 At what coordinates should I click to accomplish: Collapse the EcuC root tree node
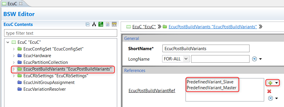click(8, 42)
